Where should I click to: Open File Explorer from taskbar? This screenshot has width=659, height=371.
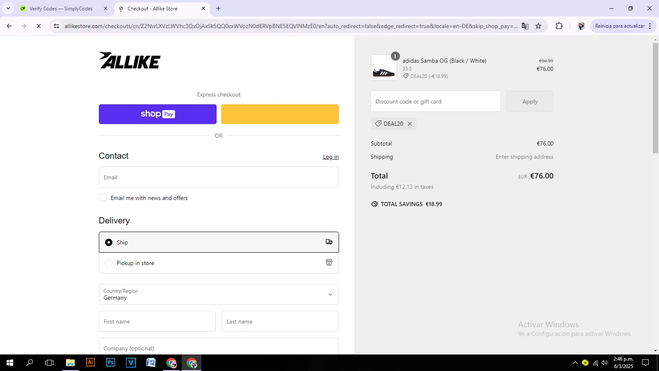point(70,363)
